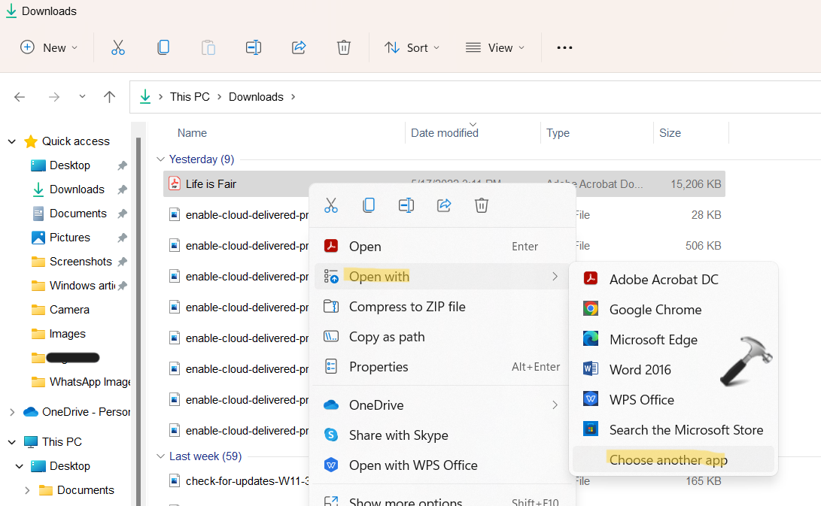Navigate up one folder level using the up arrow
This screenshot has width=821, height=506.
pyautogui.click(x=109, y=97)
